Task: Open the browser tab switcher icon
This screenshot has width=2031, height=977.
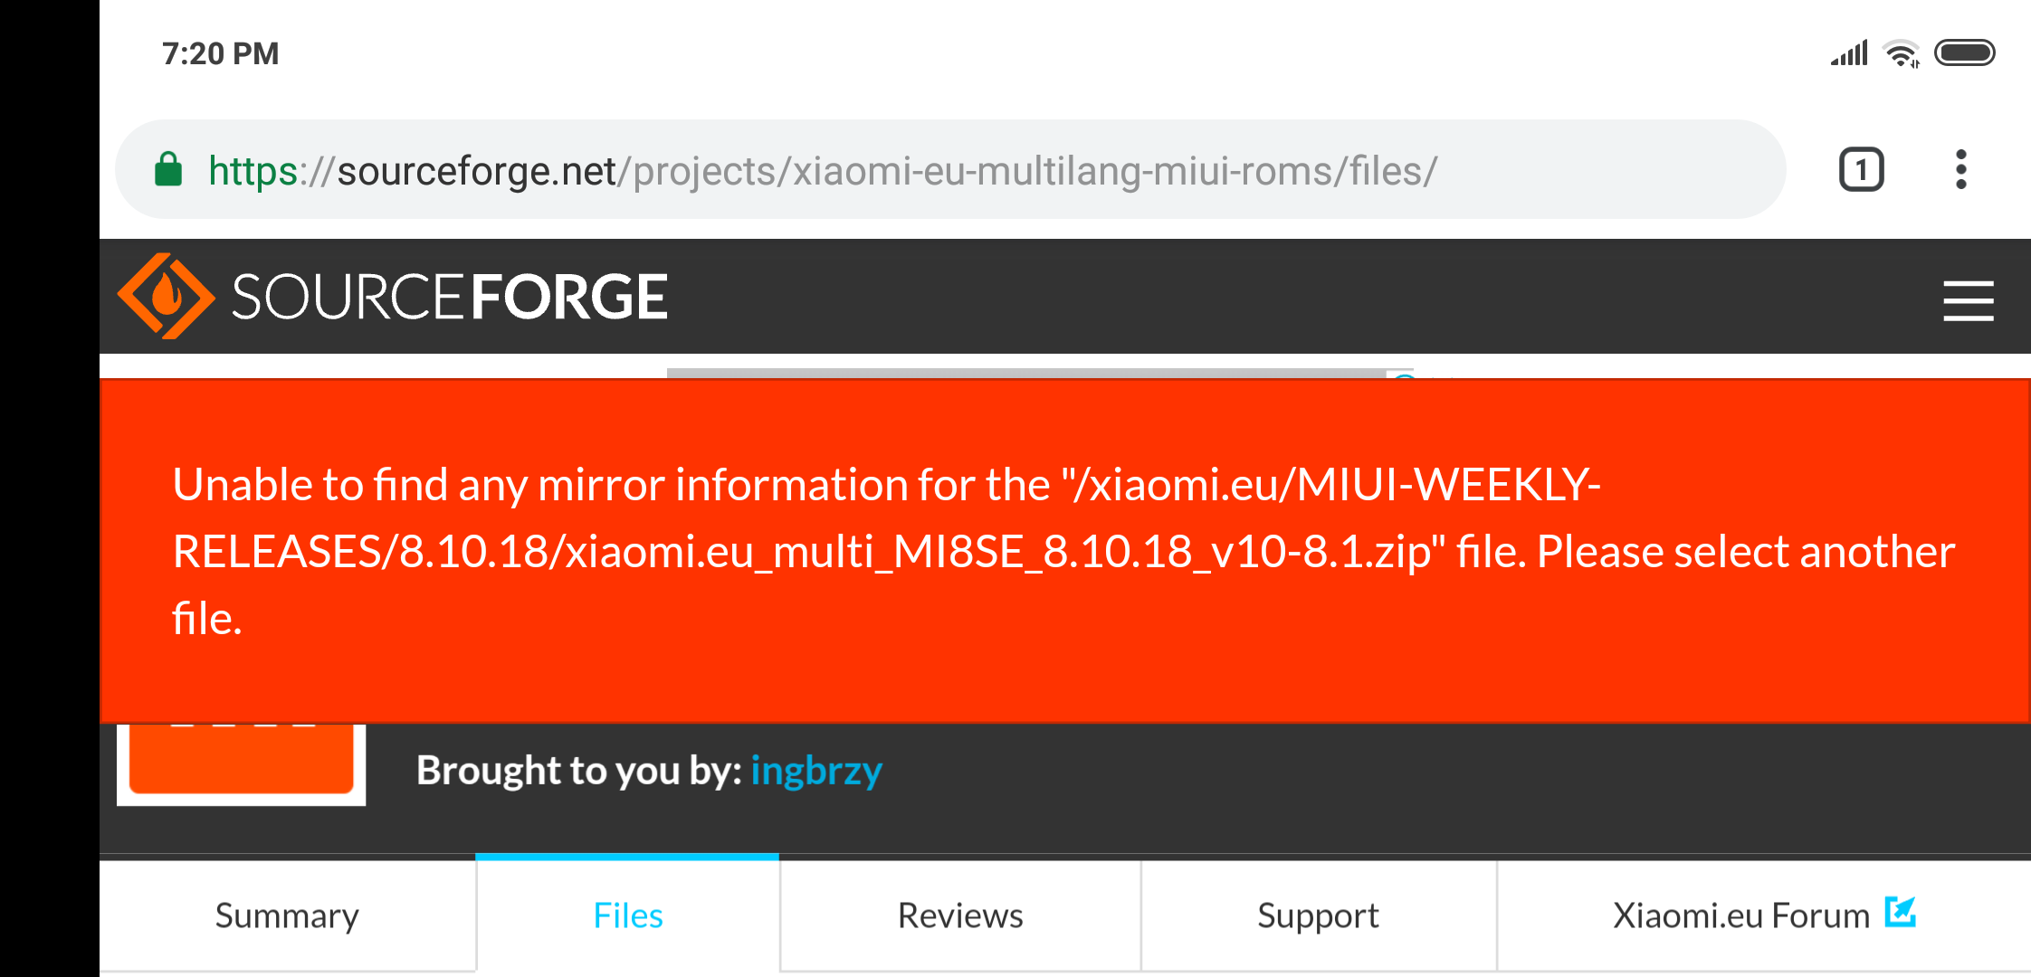Action: pos(1861,170)
